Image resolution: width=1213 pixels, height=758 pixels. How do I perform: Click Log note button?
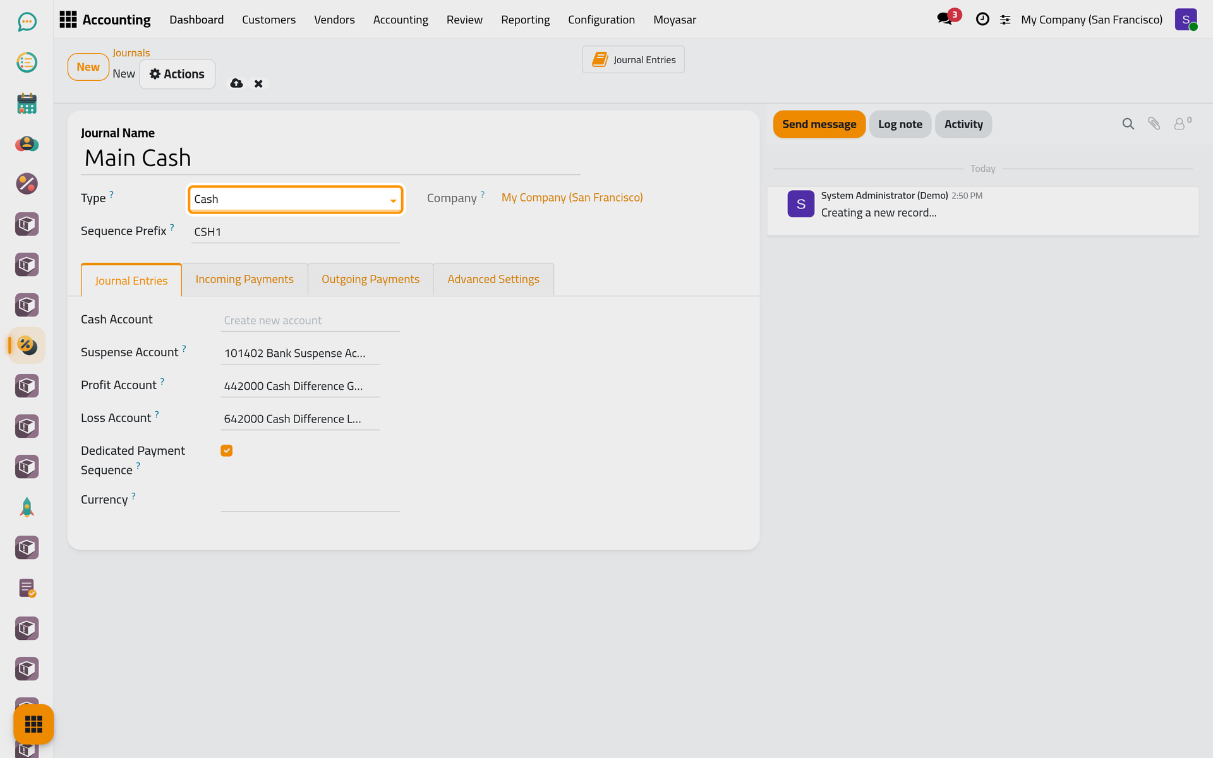(x=900, y=124)
